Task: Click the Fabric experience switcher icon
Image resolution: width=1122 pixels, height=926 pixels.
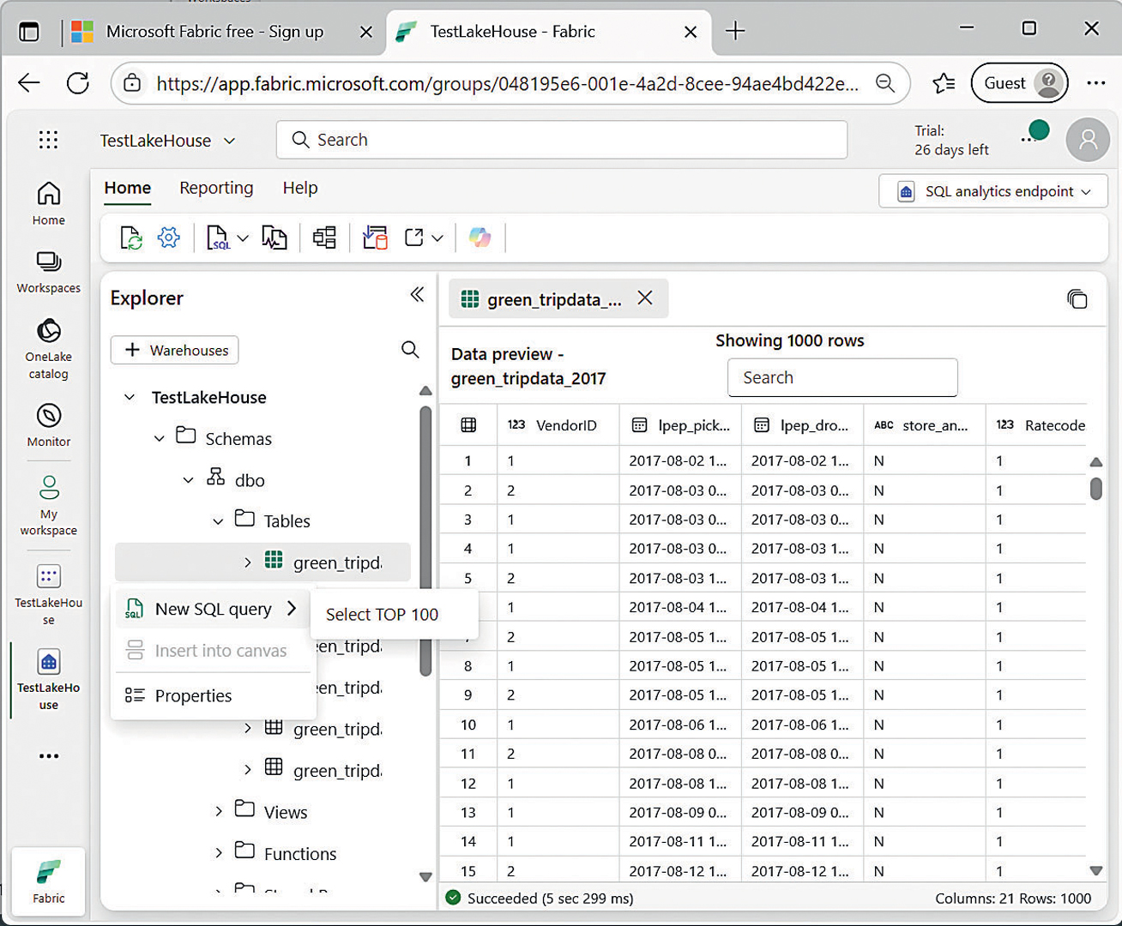Action: coord(49,881)
